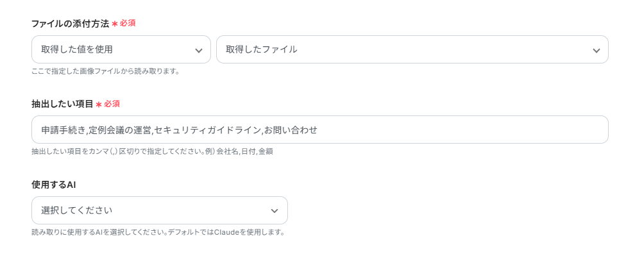Click chevron arrow in 選択してください dropdown
The height and width of the screenshot is (261, 635).
click(x=275, y=211)
